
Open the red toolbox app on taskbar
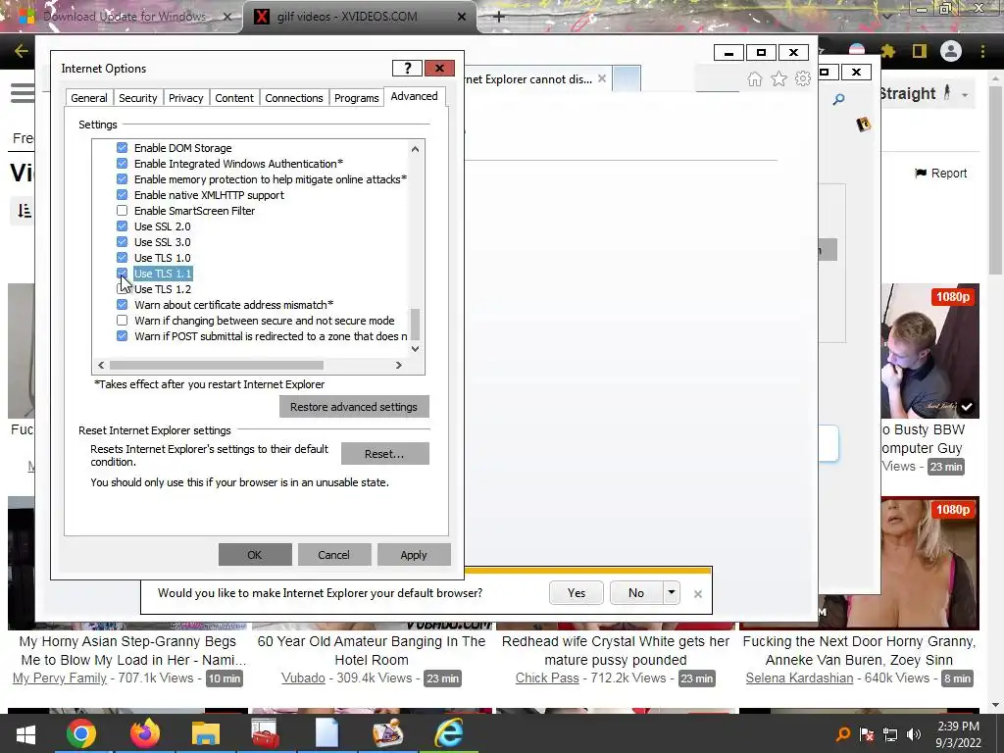265,733
